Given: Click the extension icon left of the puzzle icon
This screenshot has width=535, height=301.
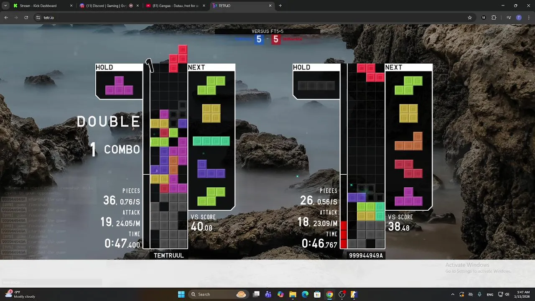Looking at the screenshot, I should pyautogui.click(x=484, y=18).
